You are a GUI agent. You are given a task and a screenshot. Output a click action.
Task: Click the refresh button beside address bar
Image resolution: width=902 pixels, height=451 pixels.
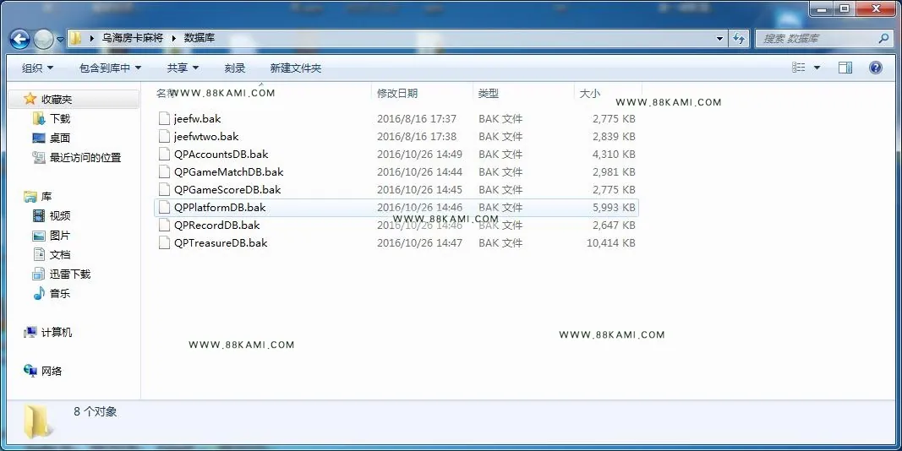[739, 39]
